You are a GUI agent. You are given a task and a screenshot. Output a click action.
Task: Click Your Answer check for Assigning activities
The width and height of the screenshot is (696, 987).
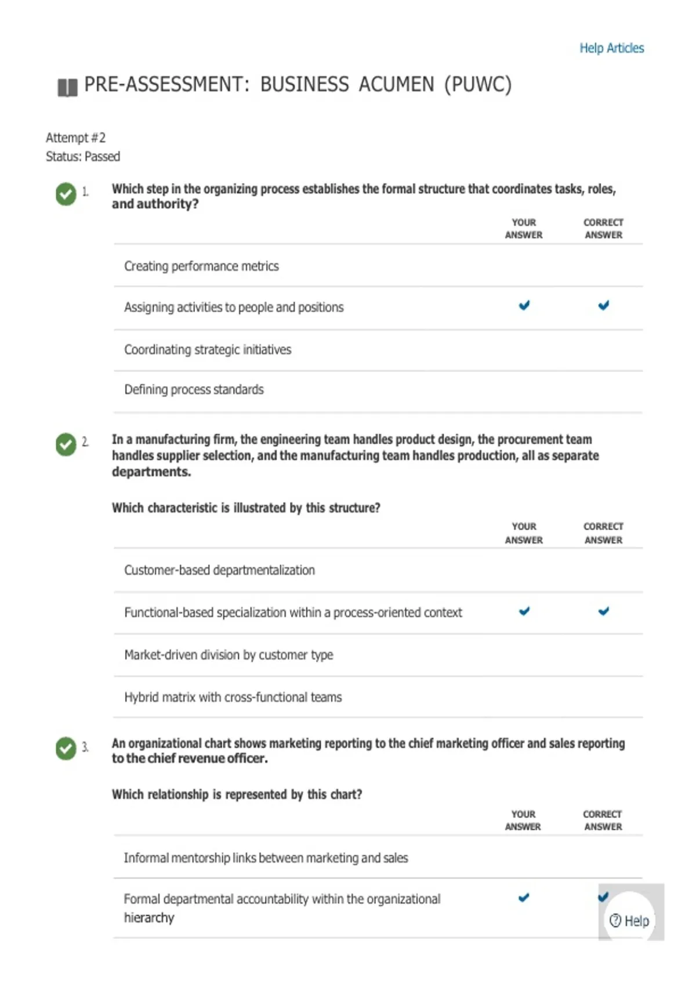pos(524,305)
